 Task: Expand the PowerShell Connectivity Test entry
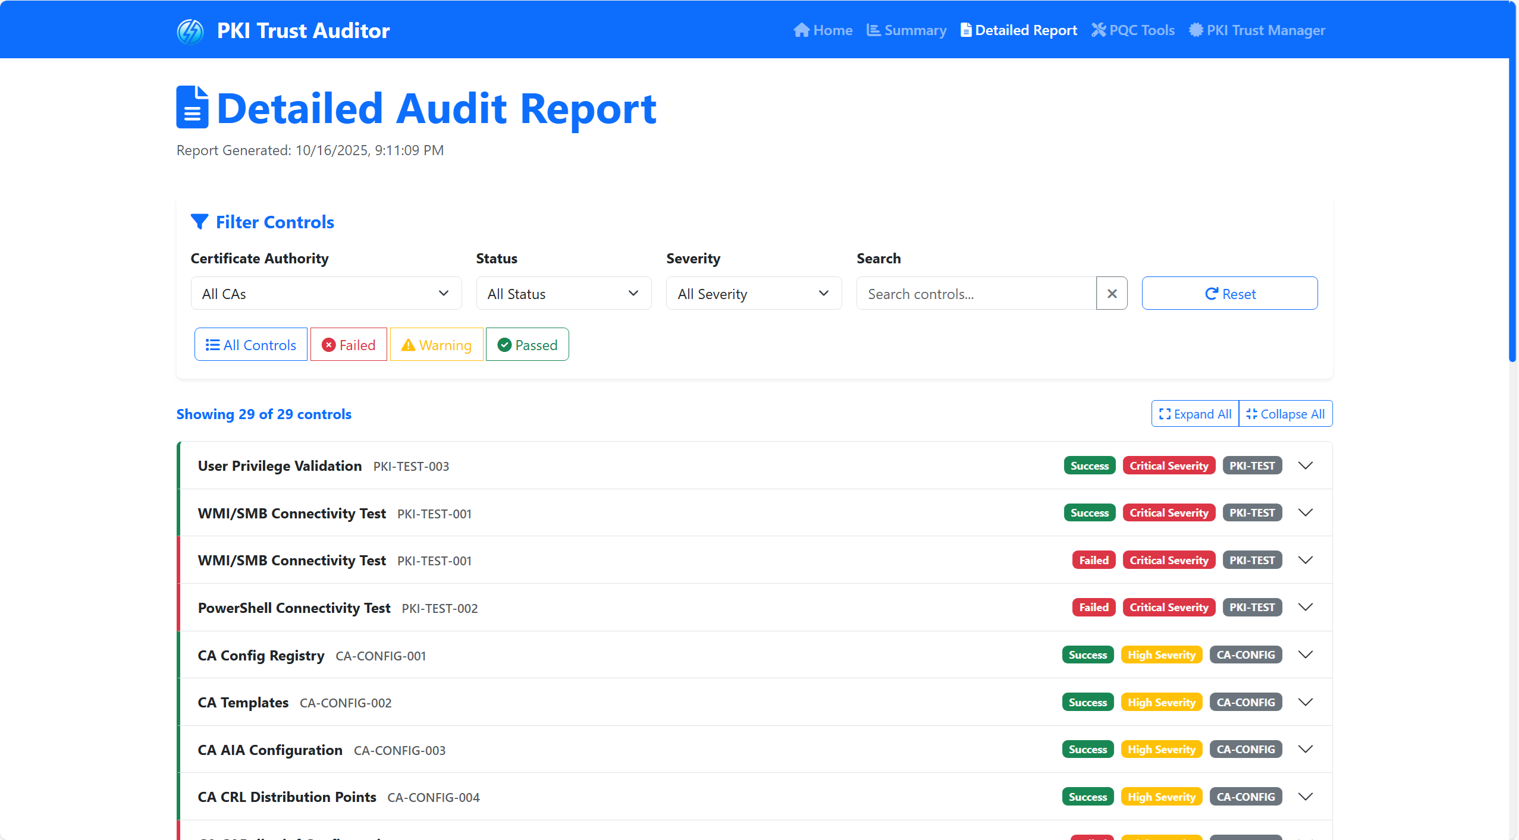(1306, 607)
